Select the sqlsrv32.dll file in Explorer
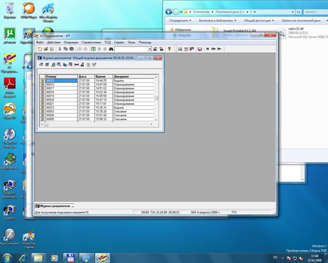The height and width of the screenshot is (263, 328). (x=302, y=33)
